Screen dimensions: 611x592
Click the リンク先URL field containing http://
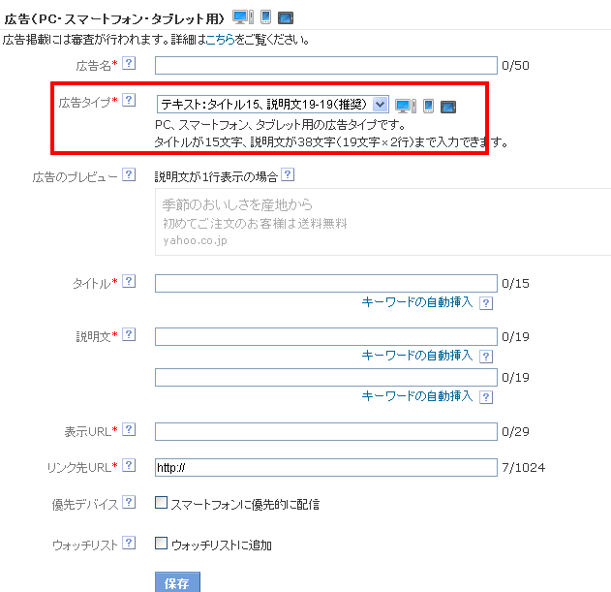pyautogui.click(x=326, y=467)
